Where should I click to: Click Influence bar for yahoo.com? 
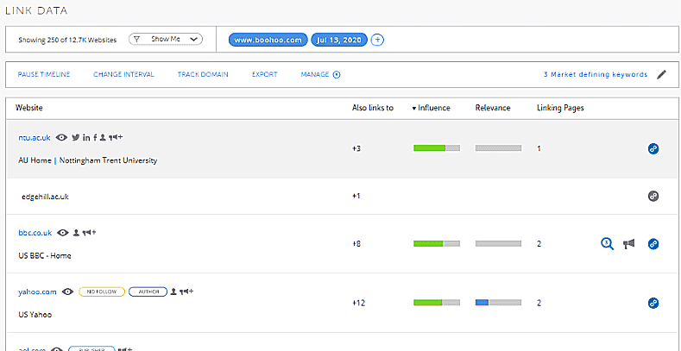pos(437,303)
